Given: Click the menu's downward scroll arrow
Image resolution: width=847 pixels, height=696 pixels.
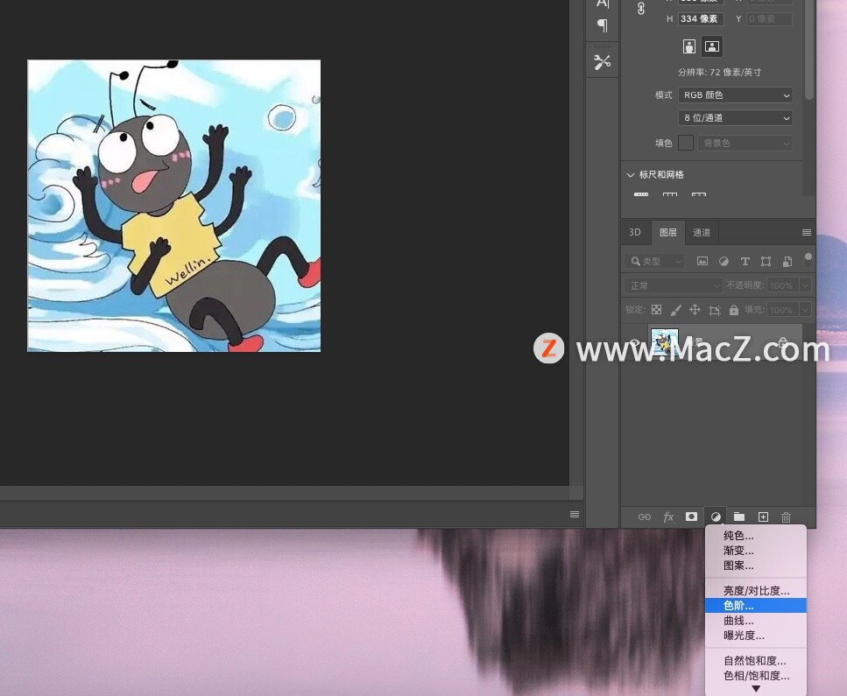Looking at the screenshot, I should [x=756, y=689].
